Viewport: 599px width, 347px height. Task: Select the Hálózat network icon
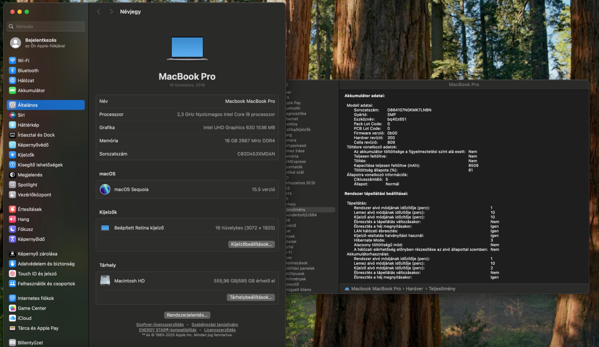click(x=12, y=80)
